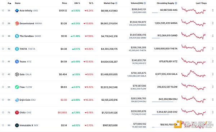Click Decentraland volume $1,044,194,872
The width and height of the screenshot is (216, 132).
pos(138,22)
